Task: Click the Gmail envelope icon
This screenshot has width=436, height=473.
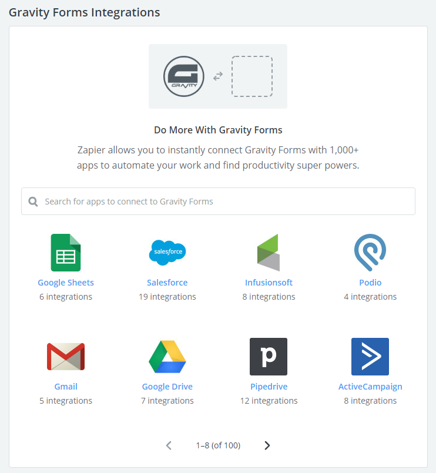Action: [66, 357]
